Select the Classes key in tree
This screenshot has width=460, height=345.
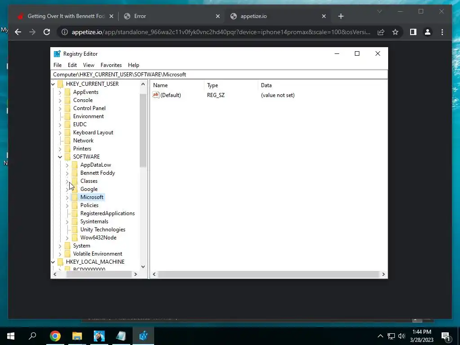89,181
